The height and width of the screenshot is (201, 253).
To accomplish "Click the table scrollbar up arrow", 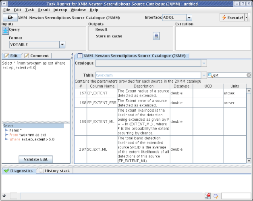I will pyautogui.click(x=249, y=91).
